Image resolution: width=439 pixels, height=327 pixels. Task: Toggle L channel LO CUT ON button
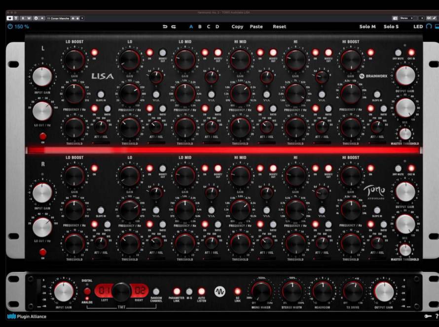pos(43,136)
